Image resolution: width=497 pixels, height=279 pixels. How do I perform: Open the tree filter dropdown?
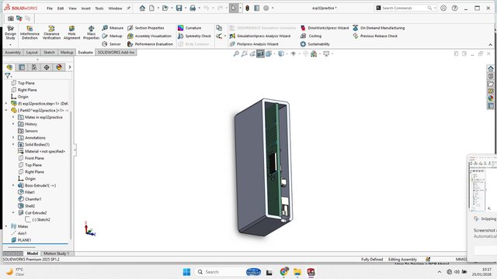(9, 76)
